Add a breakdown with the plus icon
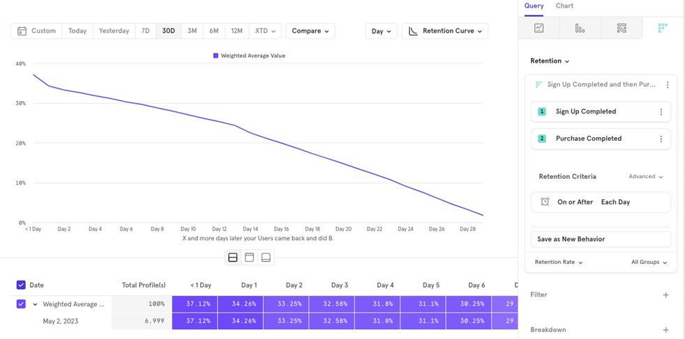Viewport: 685px width, 339px height. [665, 330]
